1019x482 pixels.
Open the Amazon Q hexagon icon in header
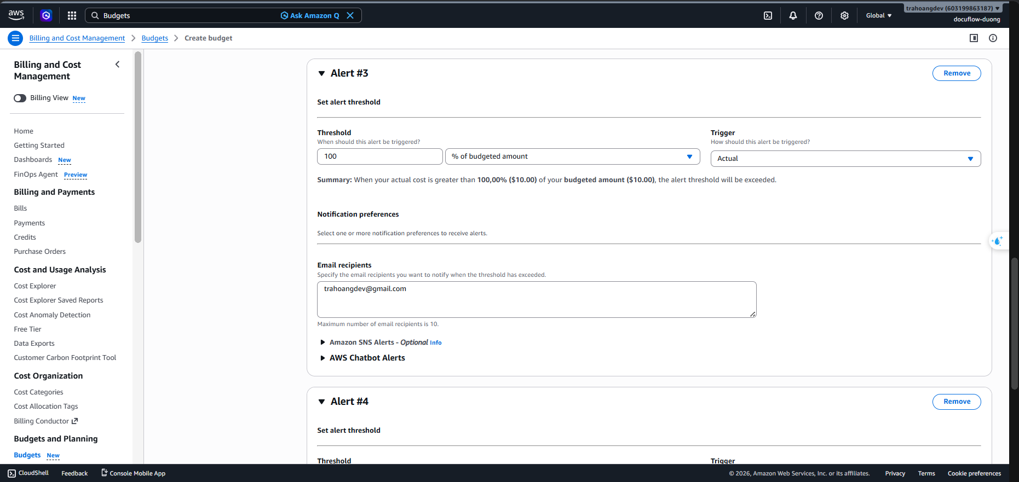point(46,15)
